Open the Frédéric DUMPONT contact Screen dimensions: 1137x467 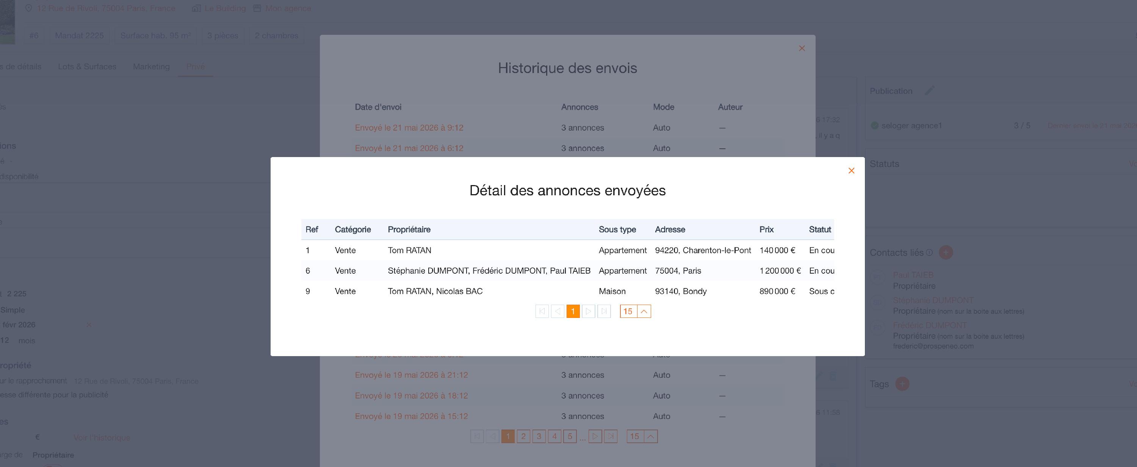[930, 325]
